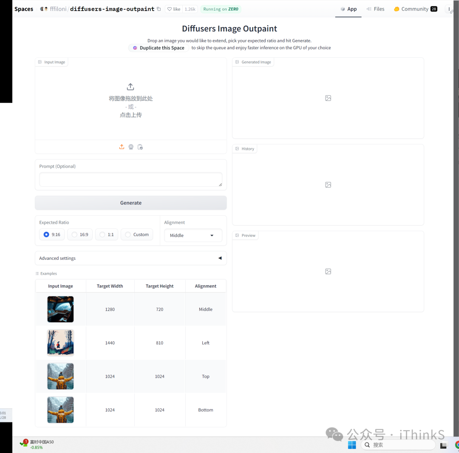Screen dimensions: 459x453
Task: Open the FTSE China A50 stock widget
Action: click(x=37, y=444)
